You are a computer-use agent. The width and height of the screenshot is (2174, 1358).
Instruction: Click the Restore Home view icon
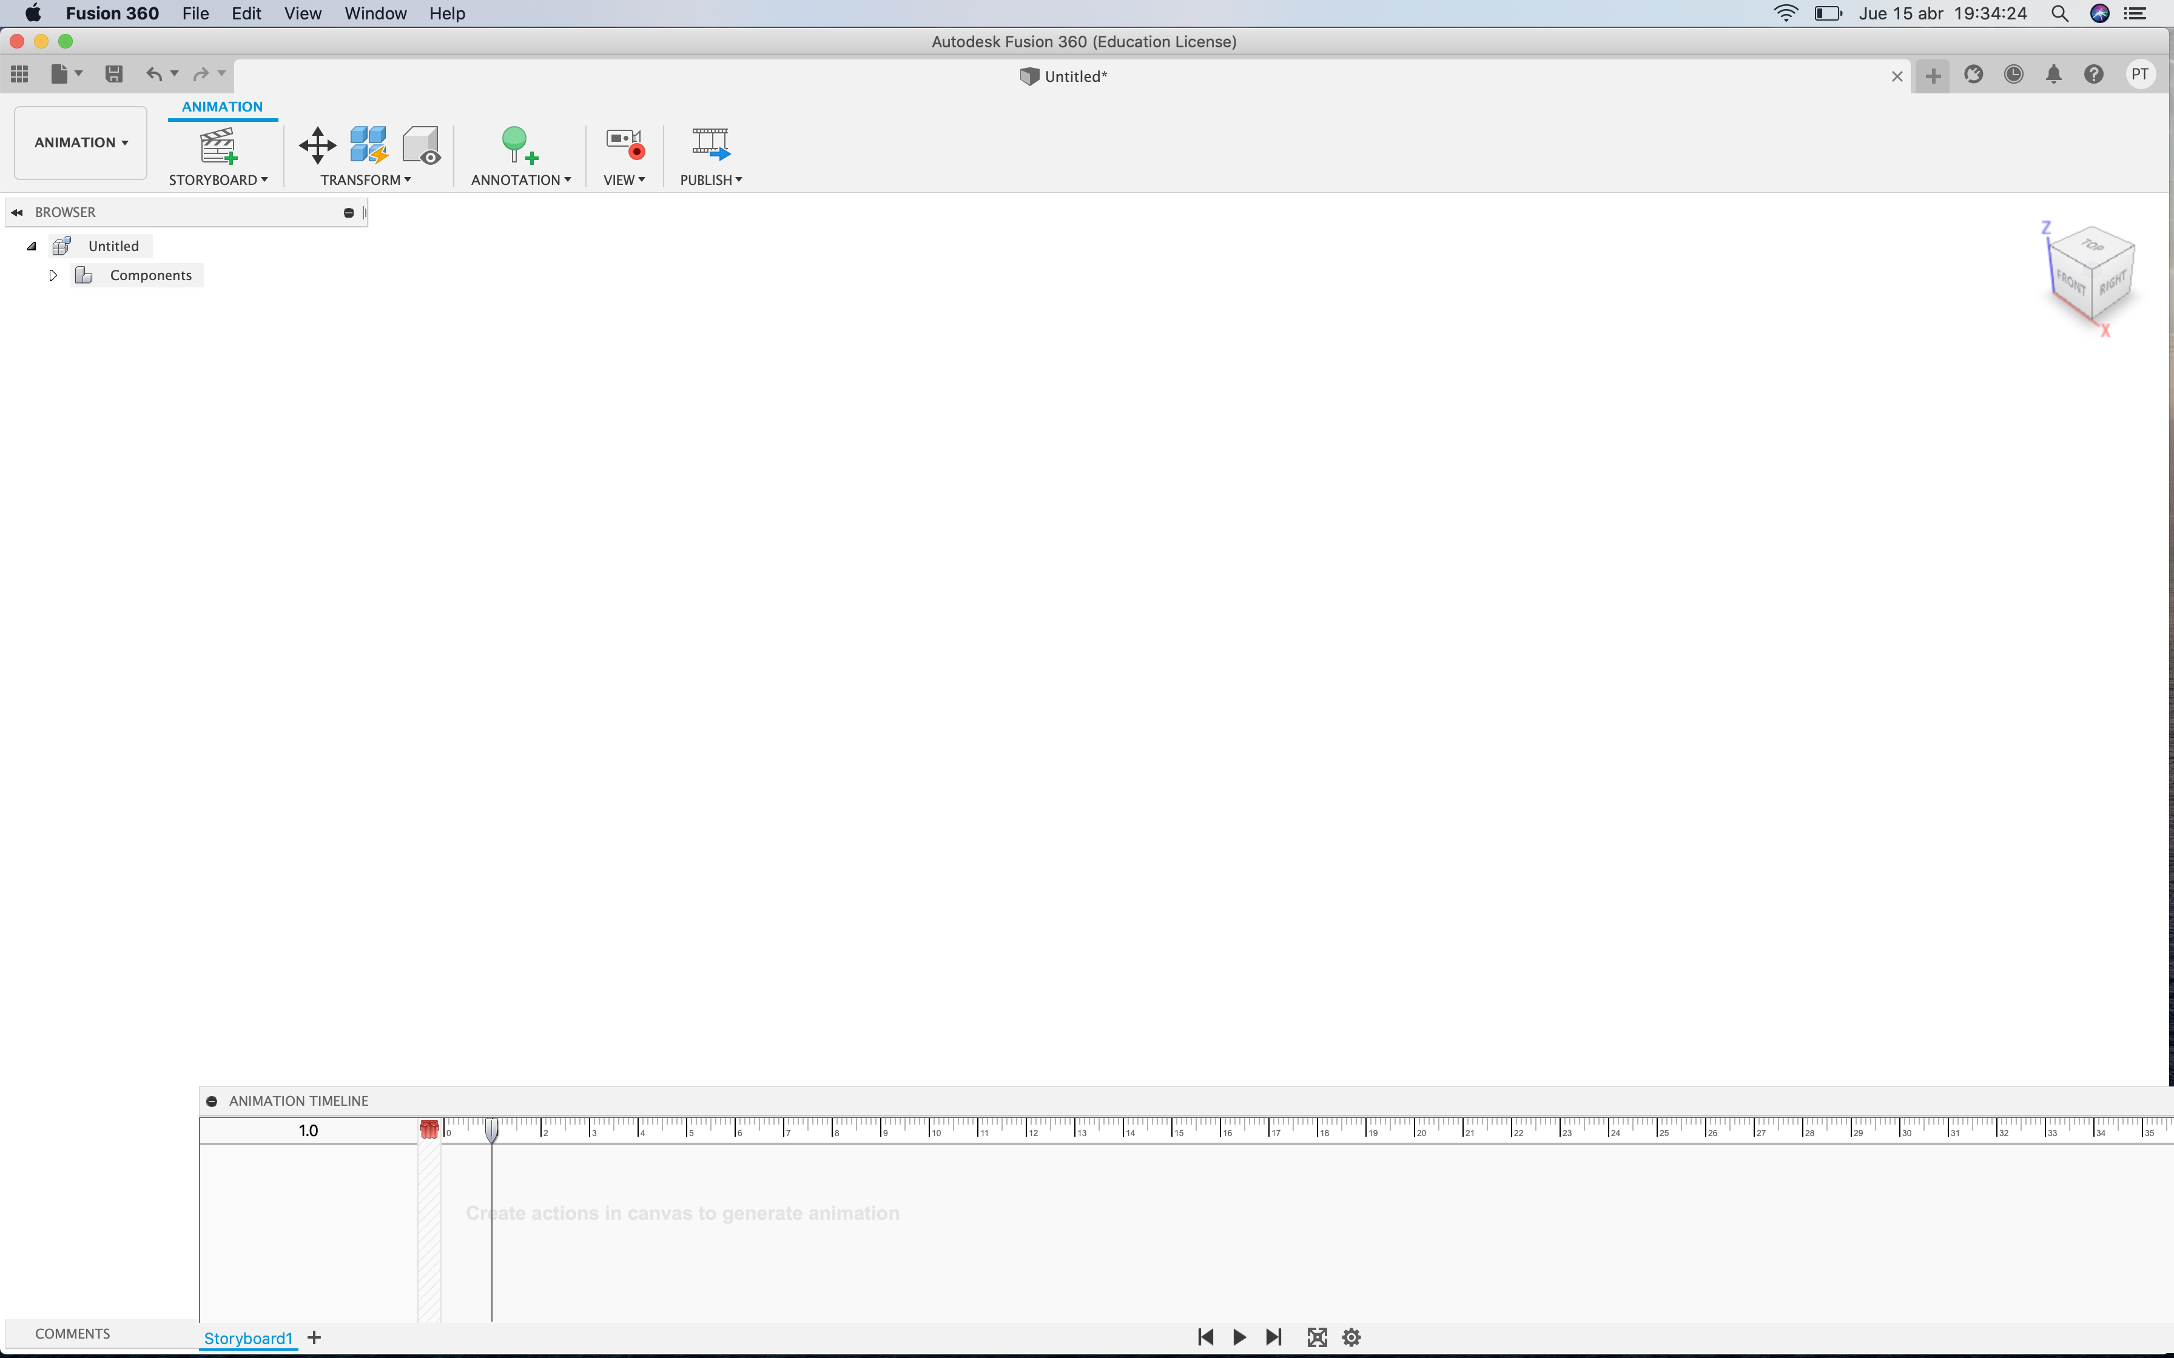pyautogui.click(x=1316, y=1336)
